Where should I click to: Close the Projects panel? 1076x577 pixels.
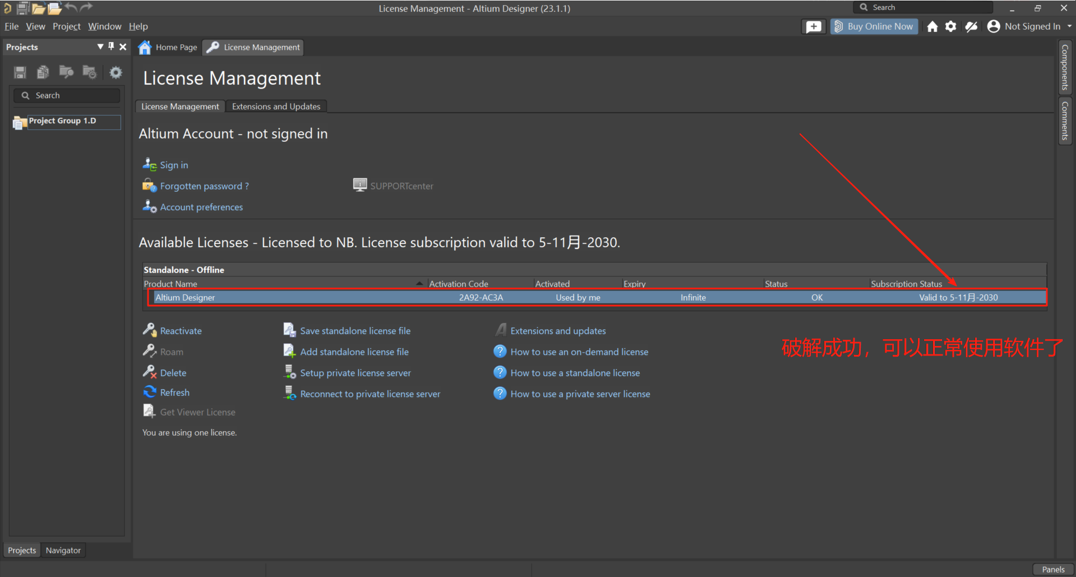(x=123, y=47)
